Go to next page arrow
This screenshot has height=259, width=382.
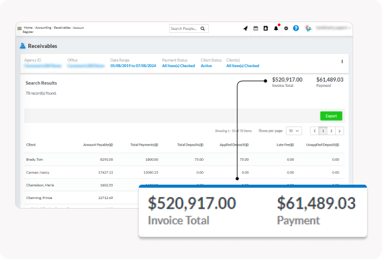click(x=339, y=131)
